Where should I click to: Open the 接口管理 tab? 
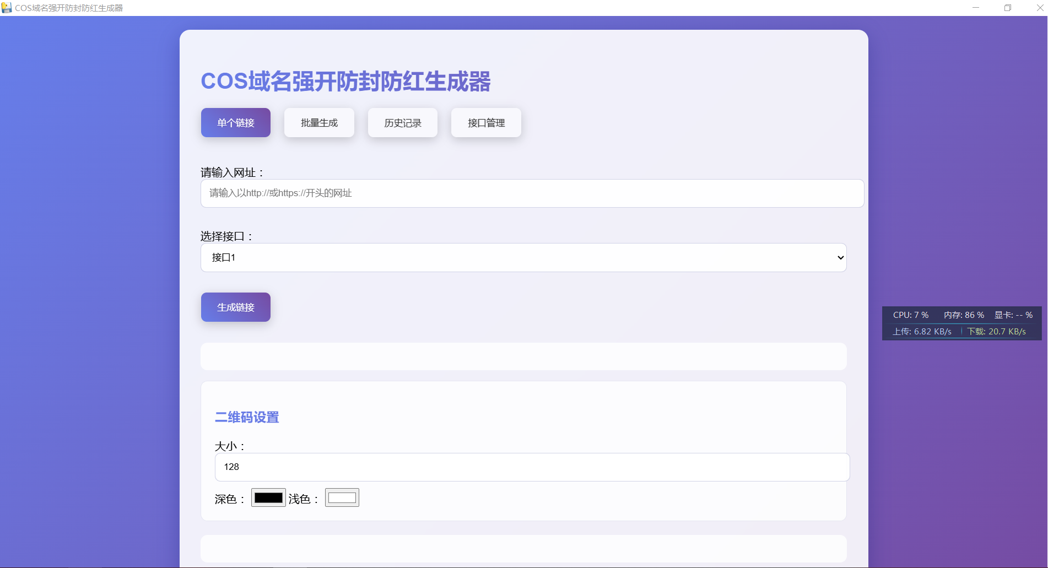click(486, 122)
